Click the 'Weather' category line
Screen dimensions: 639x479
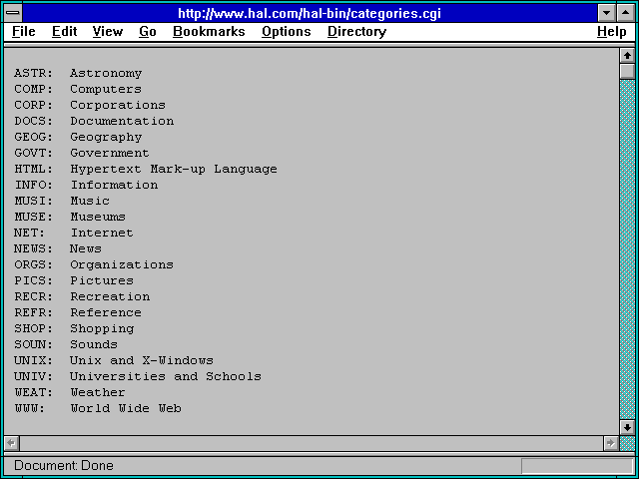pos(70,392)
